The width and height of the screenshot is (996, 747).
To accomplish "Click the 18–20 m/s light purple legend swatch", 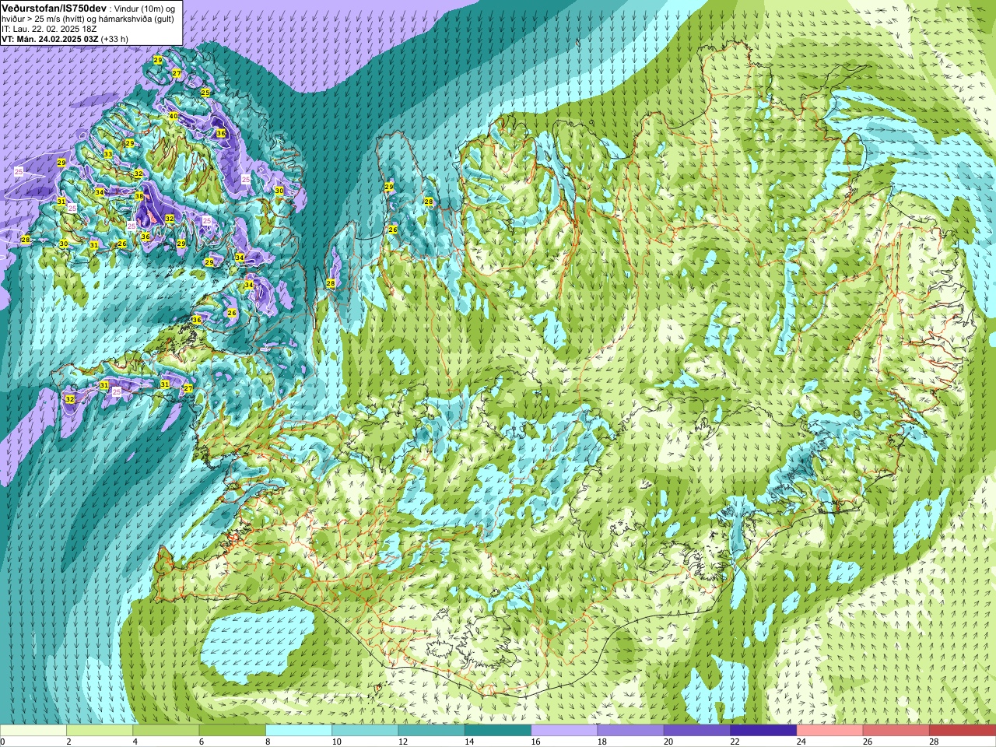I will [x=631, y=731].
